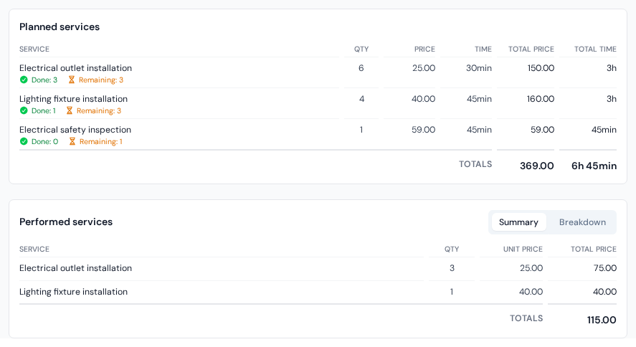Screen dimensions: 636x347
Task: Click performed Lighting fixture installation row
Action: pos(318,292)
